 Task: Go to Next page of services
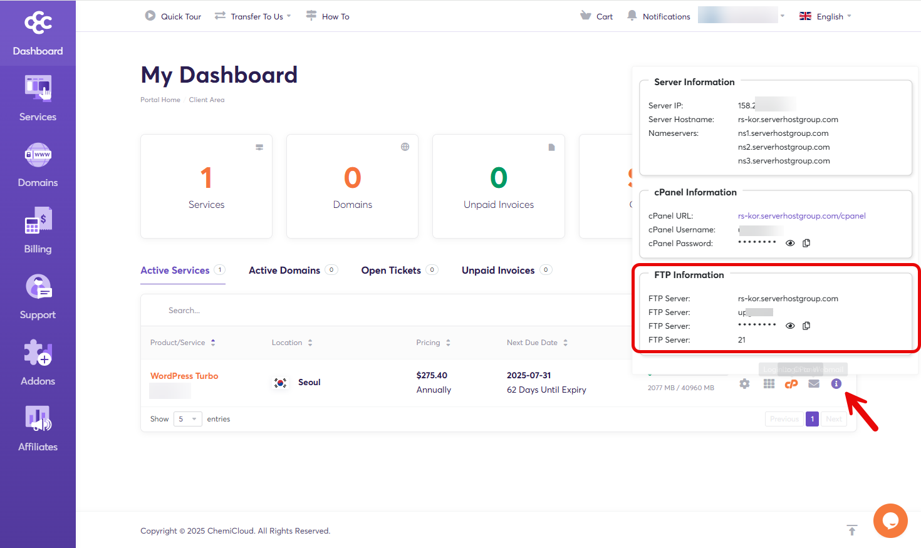point(834,419)
